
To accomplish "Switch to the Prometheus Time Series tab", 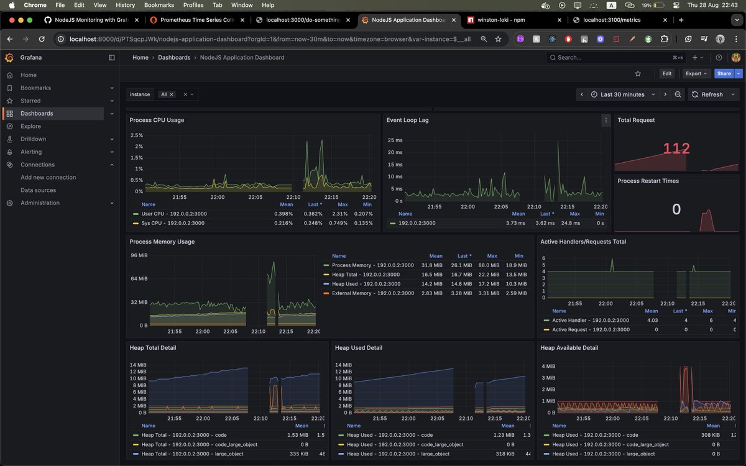I will [x=197, y=20].
